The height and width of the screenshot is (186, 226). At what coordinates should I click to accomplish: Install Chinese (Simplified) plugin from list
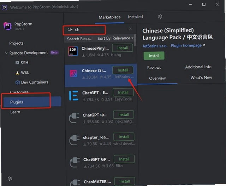[123, 70]
